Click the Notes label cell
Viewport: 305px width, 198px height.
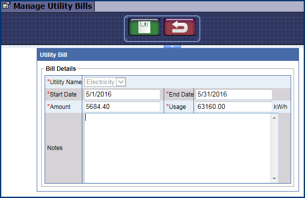pyautogui.click(x=55, y=148)
